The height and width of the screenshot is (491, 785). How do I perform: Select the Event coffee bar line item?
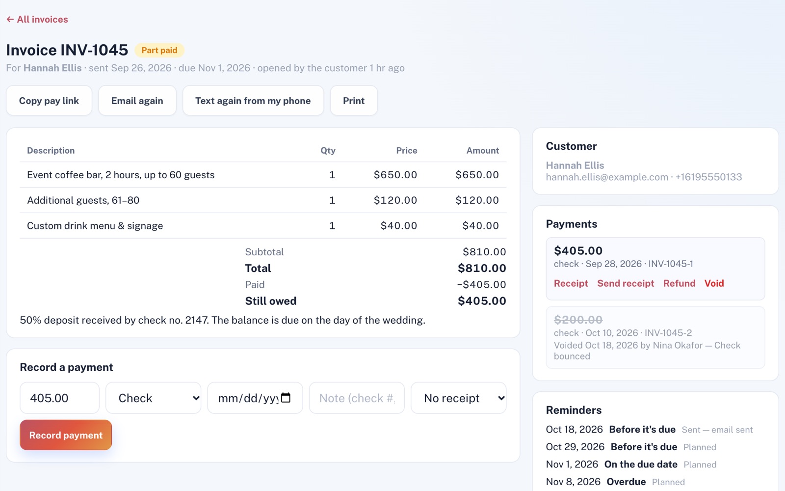[x=263, y=175]
